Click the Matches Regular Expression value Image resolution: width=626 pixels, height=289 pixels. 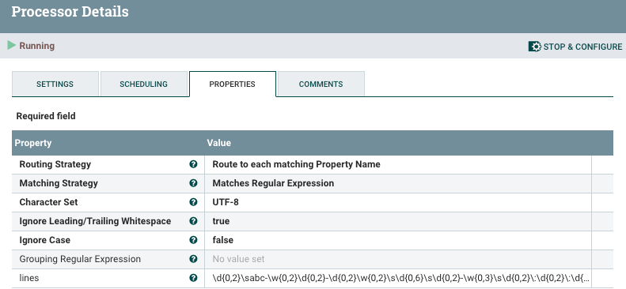tap(273, 183)
